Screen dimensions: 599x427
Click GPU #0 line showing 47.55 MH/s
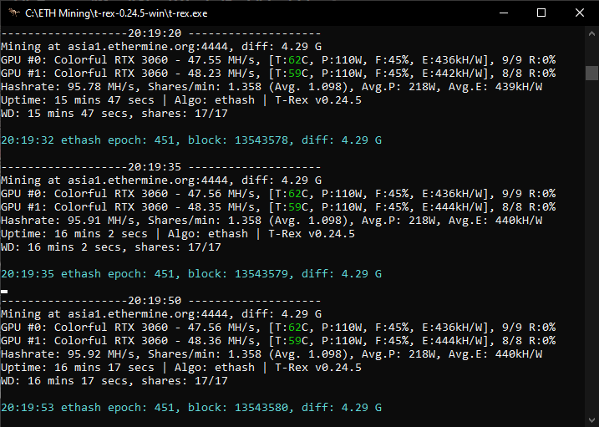click(278, 60)
